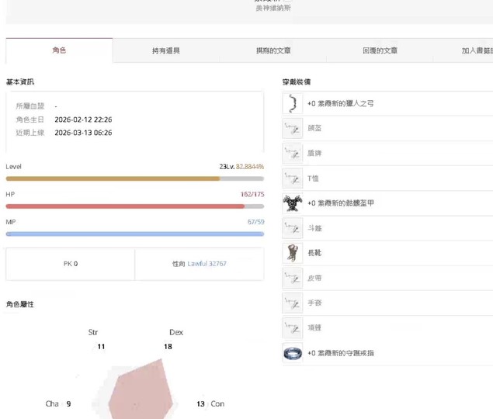Viewport: 493px width, 419px height.
Task: Click the guardian ring equipment icon
Action: pos(293,353)
